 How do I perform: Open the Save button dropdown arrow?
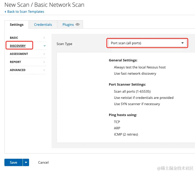(26, 162)
